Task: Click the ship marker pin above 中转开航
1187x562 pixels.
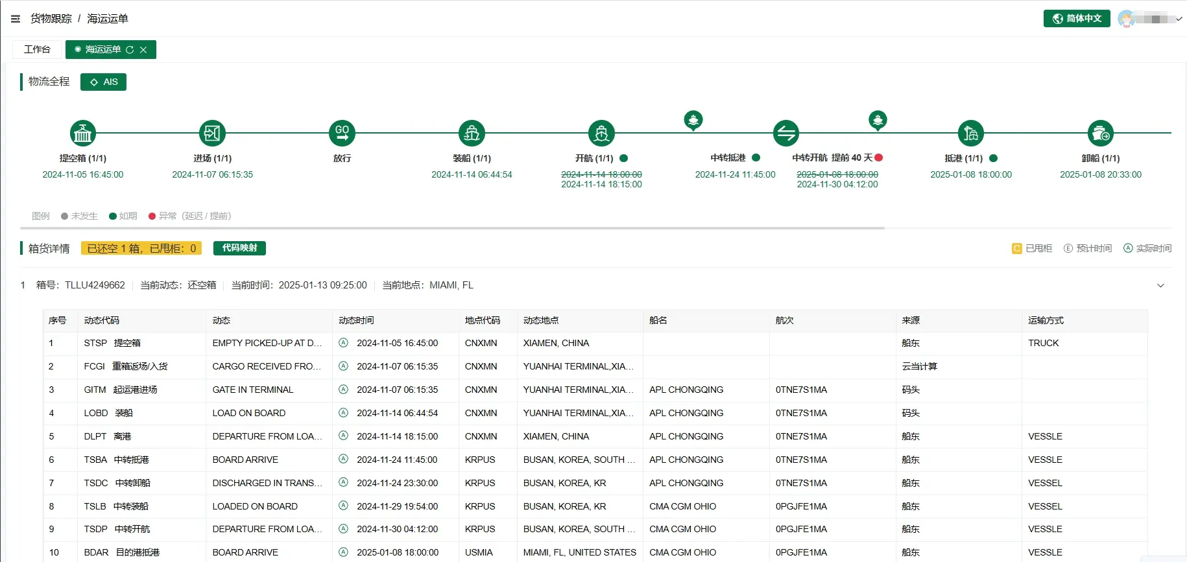Action: [x=878, y=121]
